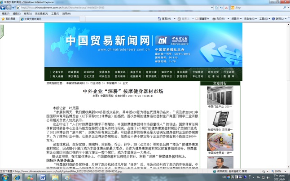This screenshot has width=290, height=181.
Task: Click the search magnifier icon
Action: 285,8
